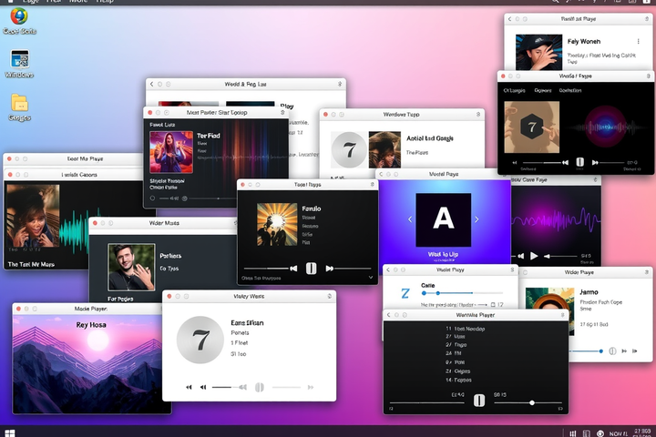Click volume slider in purple waveform player
Viewport: 656px width, 437px height.
[563, 256]
